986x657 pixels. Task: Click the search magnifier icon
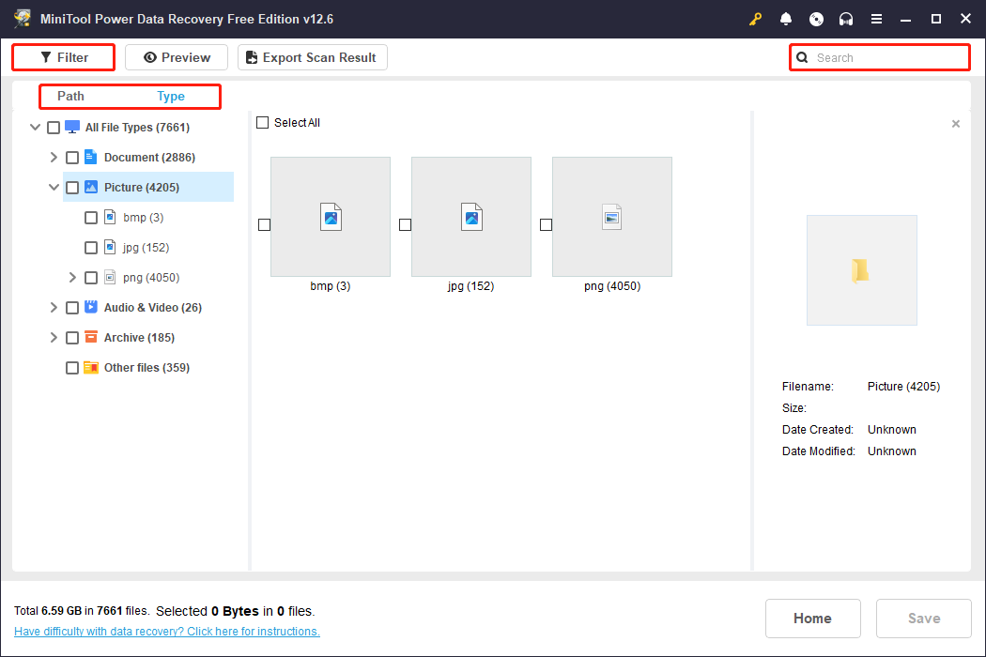(802, 57)
